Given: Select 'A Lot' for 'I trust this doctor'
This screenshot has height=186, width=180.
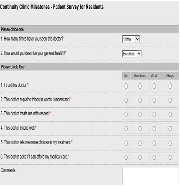Looking at the screenshot, I should click(154, 86).
